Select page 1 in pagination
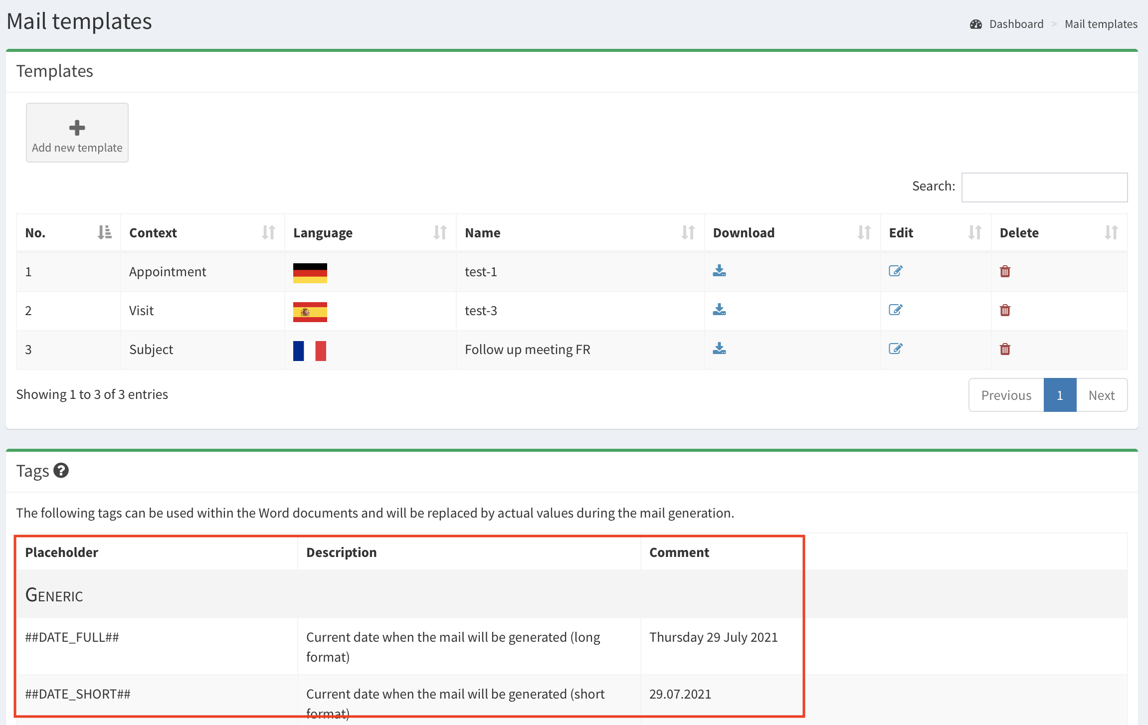Image resolution: width=1148 pixels, height=725 pixels. (x=1060, y=395)
